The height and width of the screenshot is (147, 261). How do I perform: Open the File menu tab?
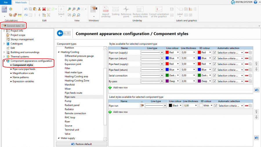(6, 2)
